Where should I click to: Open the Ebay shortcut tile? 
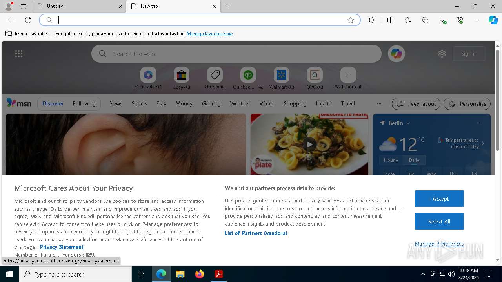(x=182, y=78)
